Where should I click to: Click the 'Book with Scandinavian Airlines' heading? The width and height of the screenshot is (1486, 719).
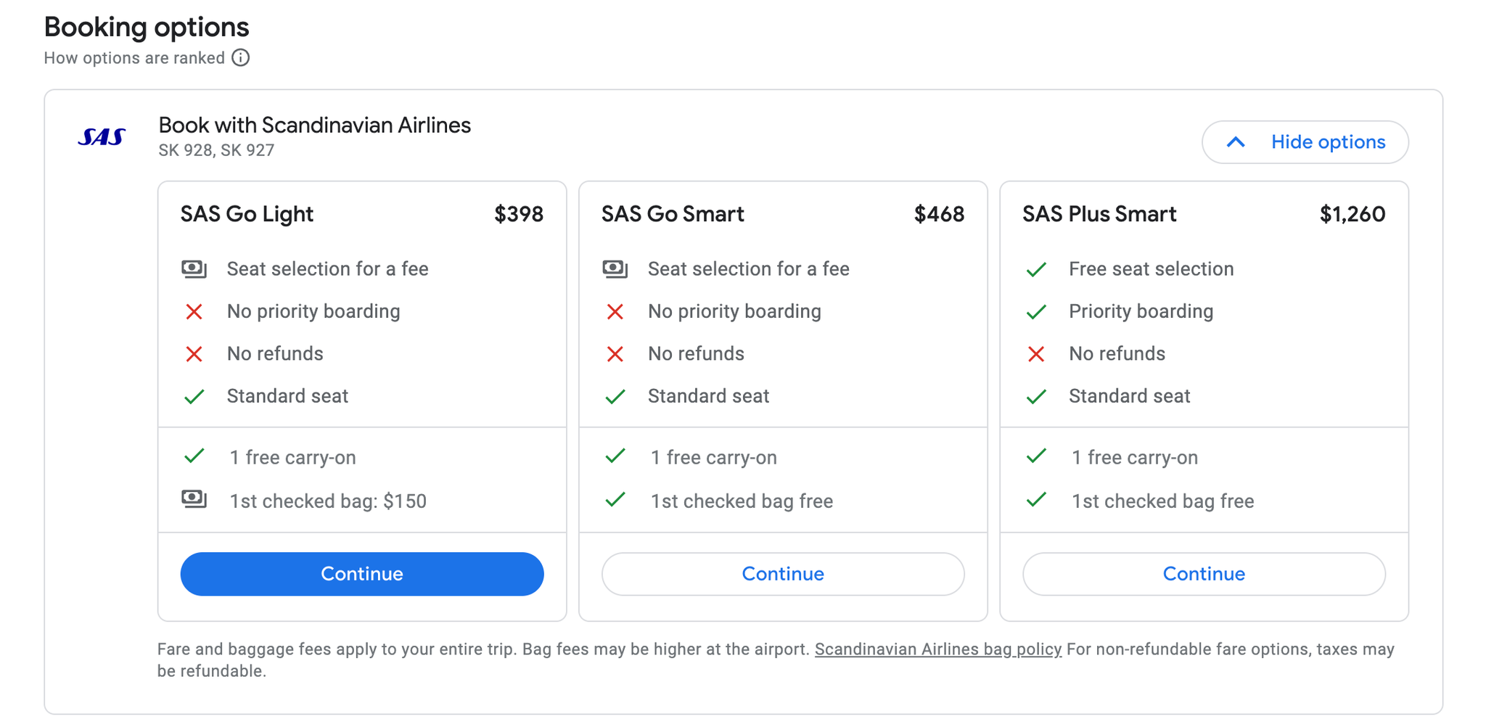pyautogui.click(x=315, y=125)
